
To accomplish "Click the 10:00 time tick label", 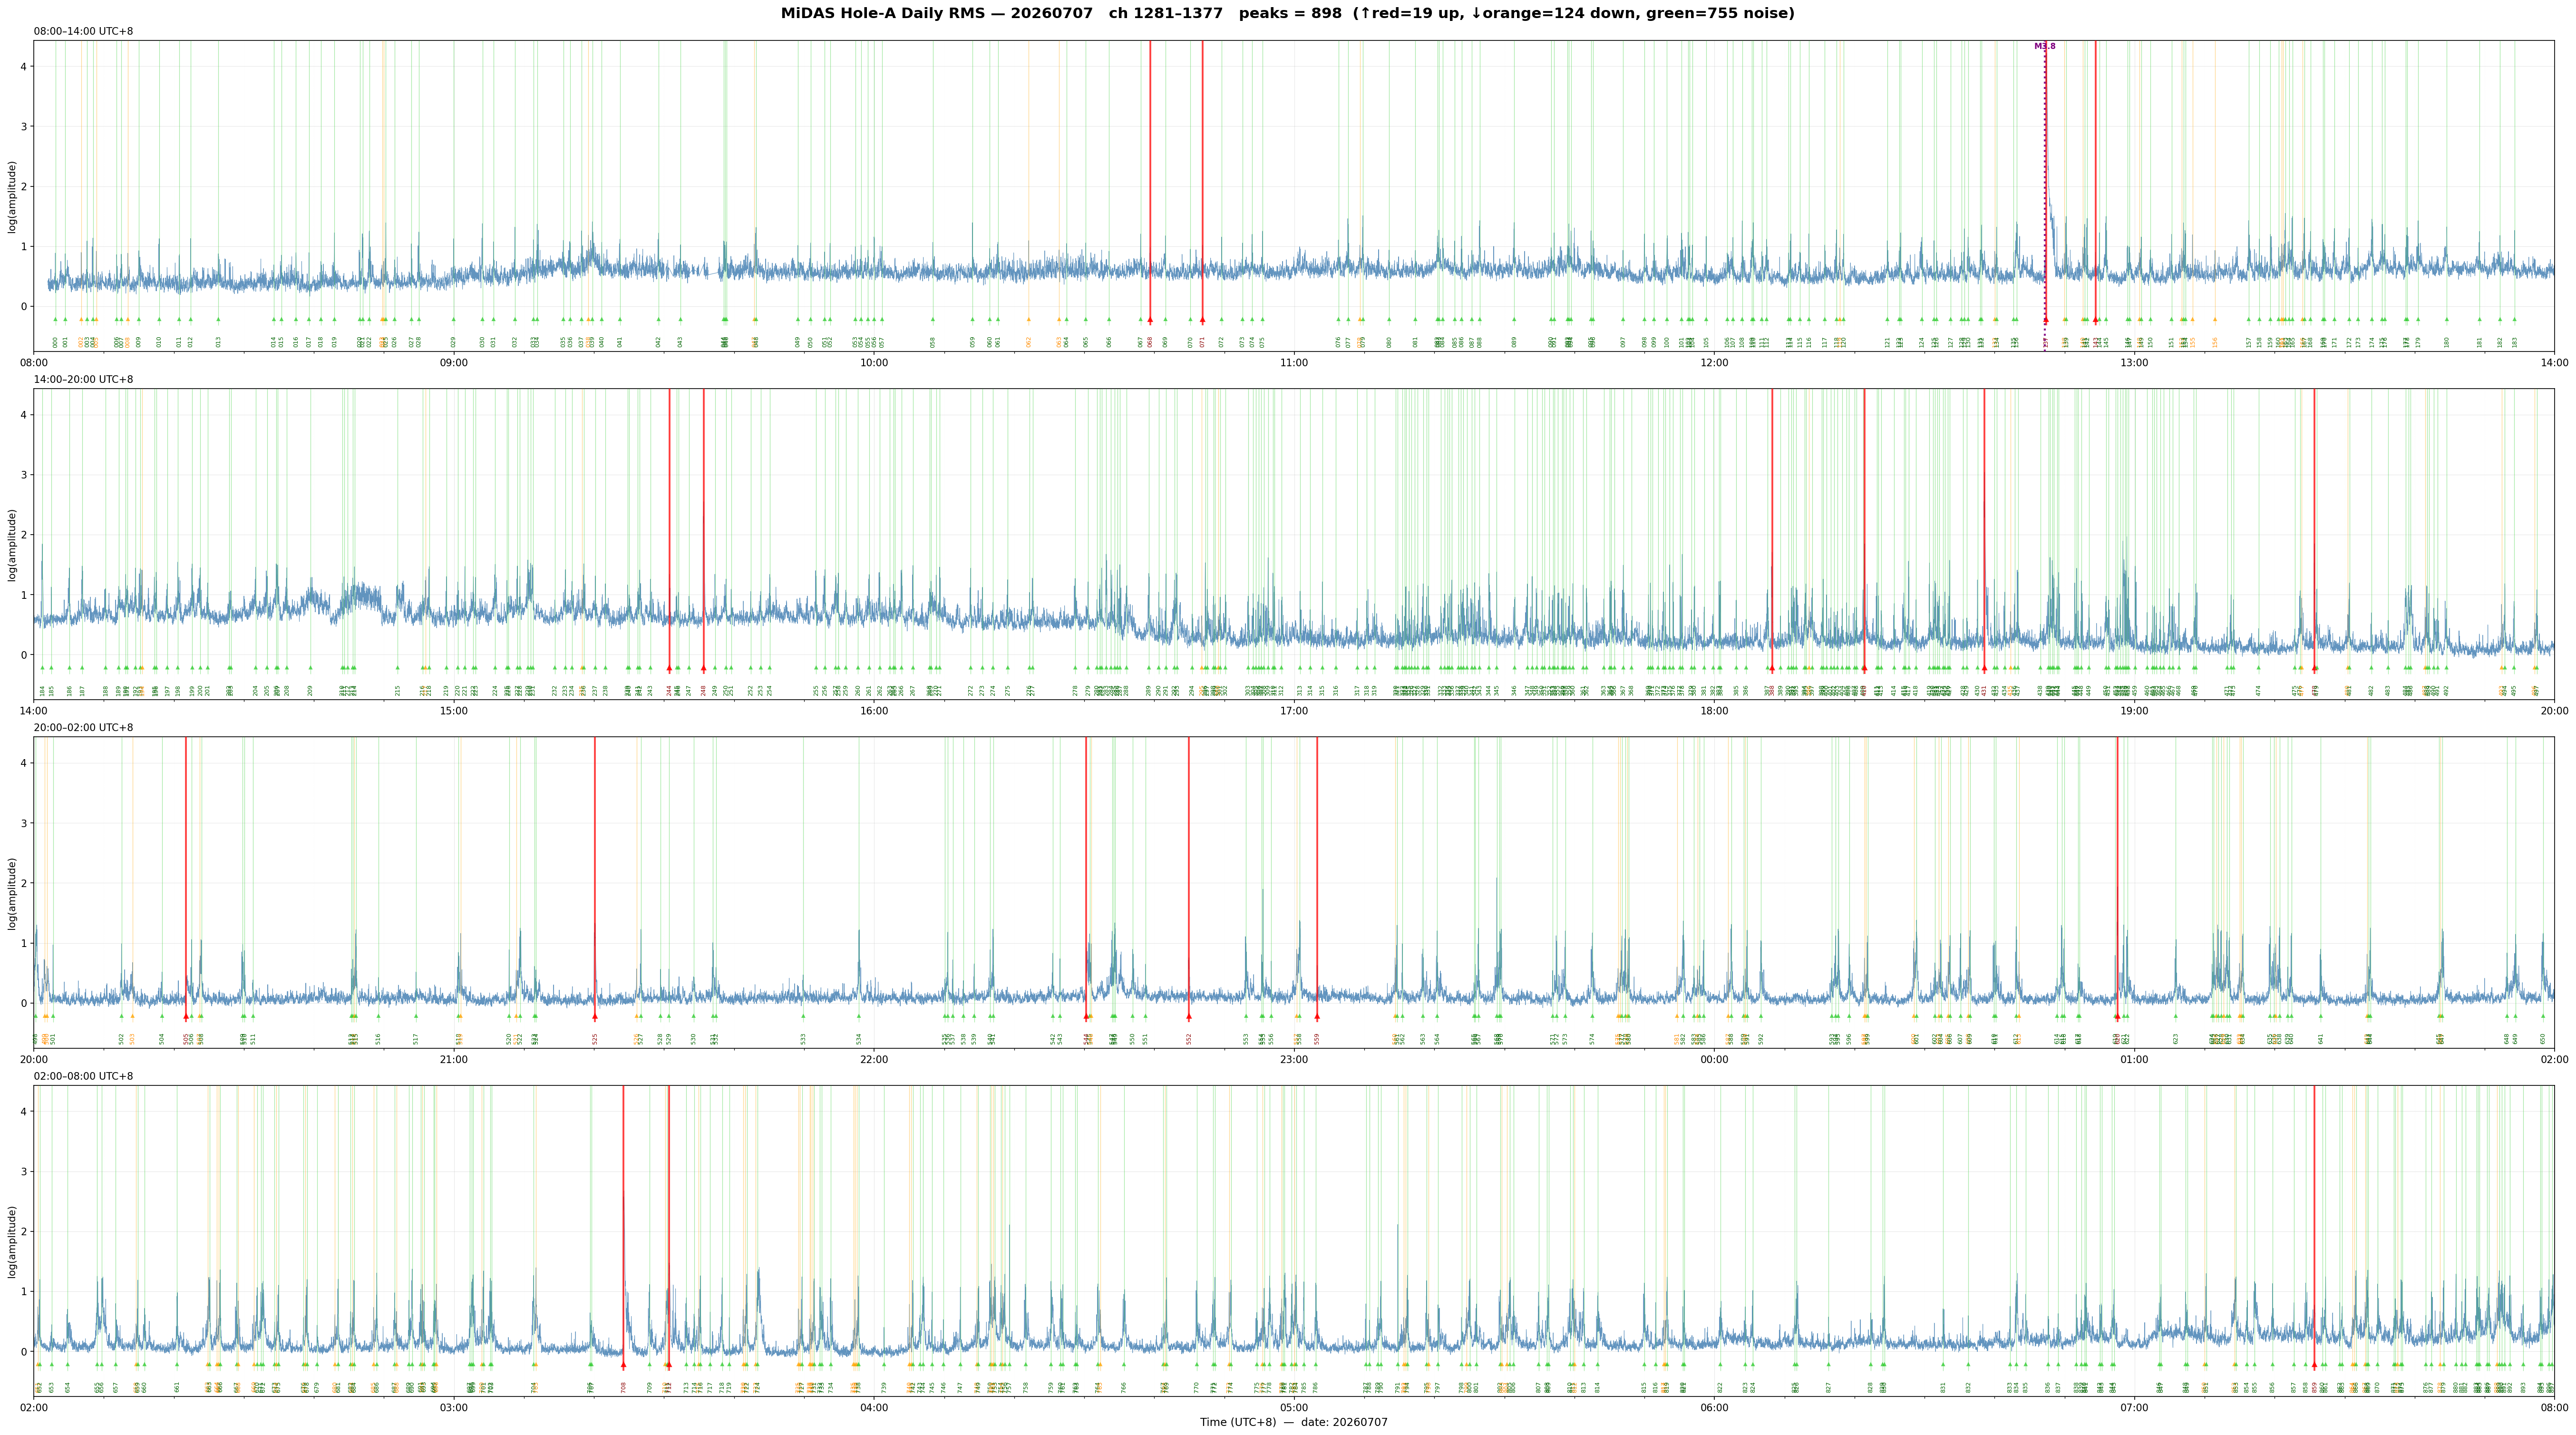I will [x=874, y=362].
